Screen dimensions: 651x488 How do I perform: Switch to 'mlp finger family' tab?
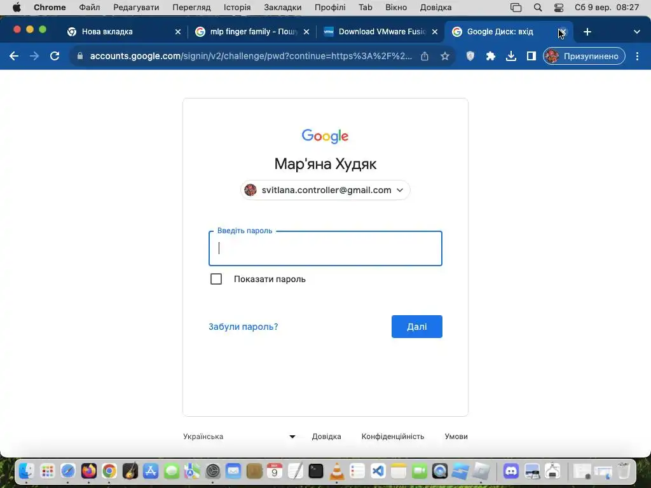(x=253, y=32)
